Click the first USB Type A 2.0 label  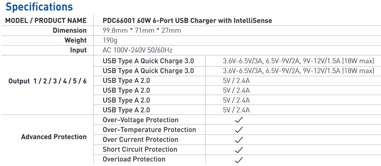coord(127,80)
